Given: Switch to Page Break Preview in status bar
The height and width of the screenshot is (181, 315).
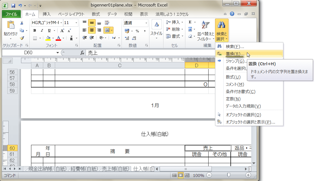Looking at the screenshot, I should click(x=187, y=175).
